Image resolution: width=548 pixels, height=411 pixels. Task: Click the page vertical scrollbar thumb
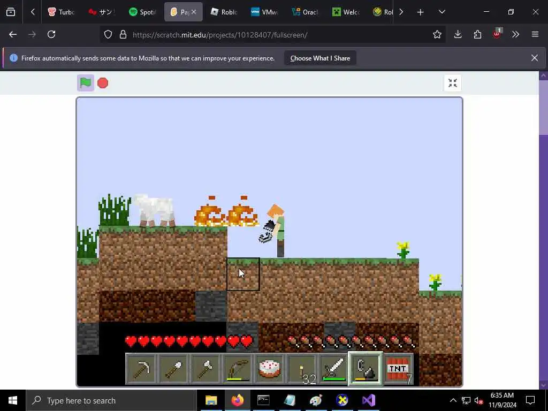[x=543, y=107]
